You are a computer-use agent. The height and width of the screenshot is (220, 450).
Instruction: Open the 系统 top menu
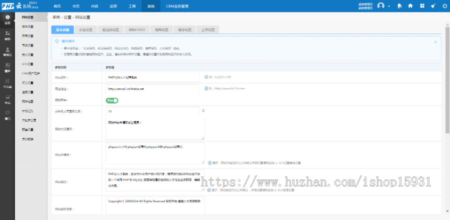point(151,6)
